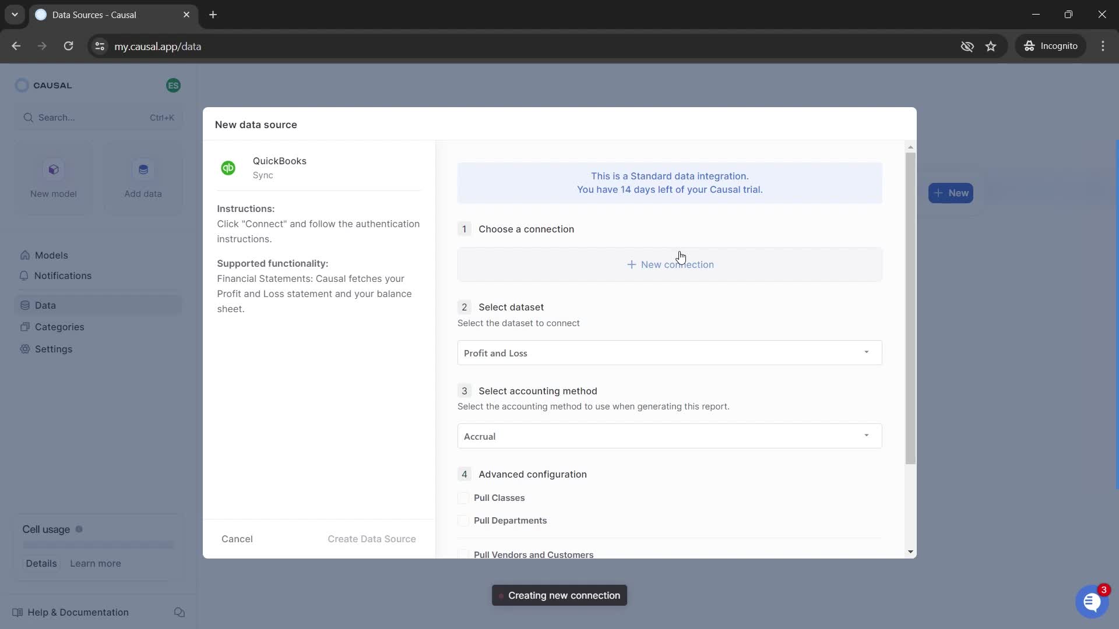
Task: Click the Creating new connection toast
Action: [x=559, y=595]
